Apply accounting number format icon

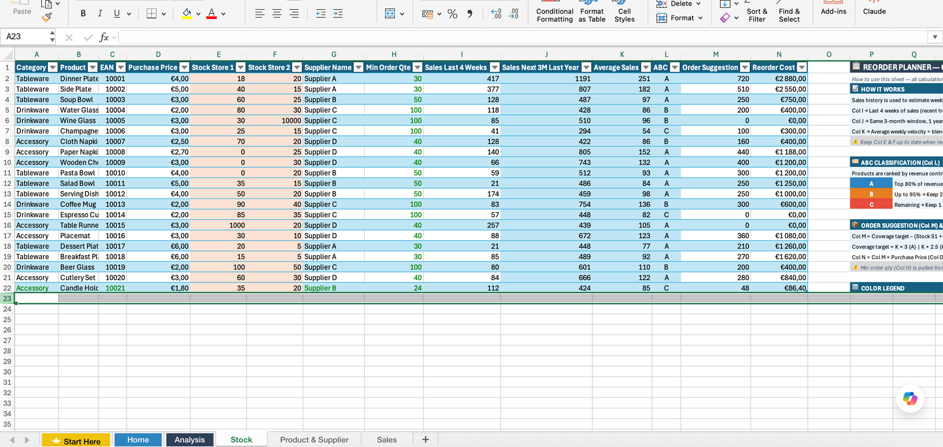428,14
